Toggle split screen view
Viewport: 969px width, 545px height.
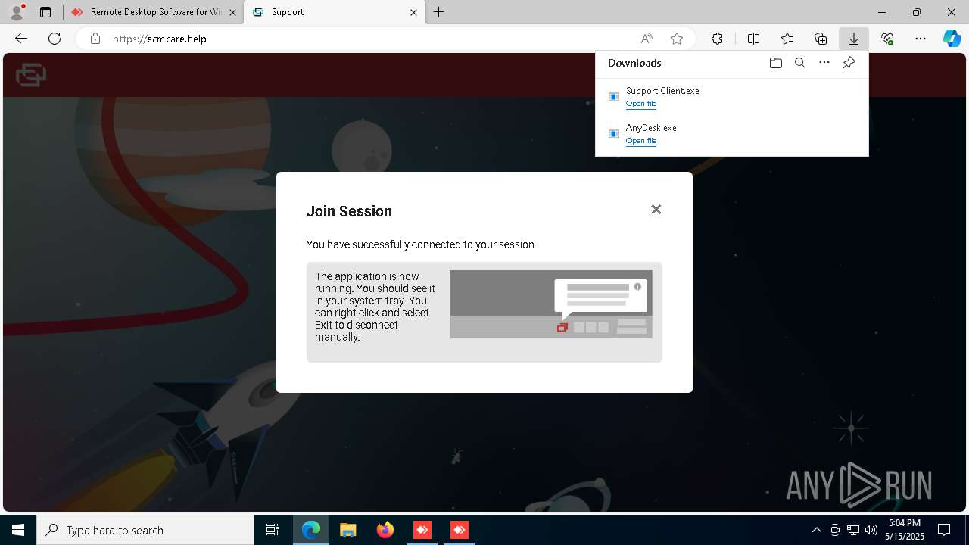coord(753,39)
